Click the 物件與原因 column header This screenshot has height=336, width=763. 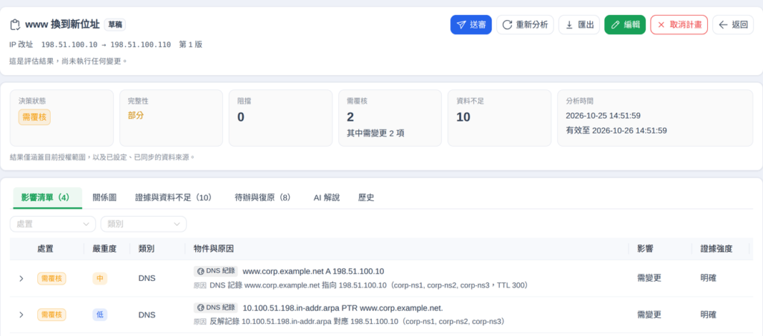click(x=214, y=249)
